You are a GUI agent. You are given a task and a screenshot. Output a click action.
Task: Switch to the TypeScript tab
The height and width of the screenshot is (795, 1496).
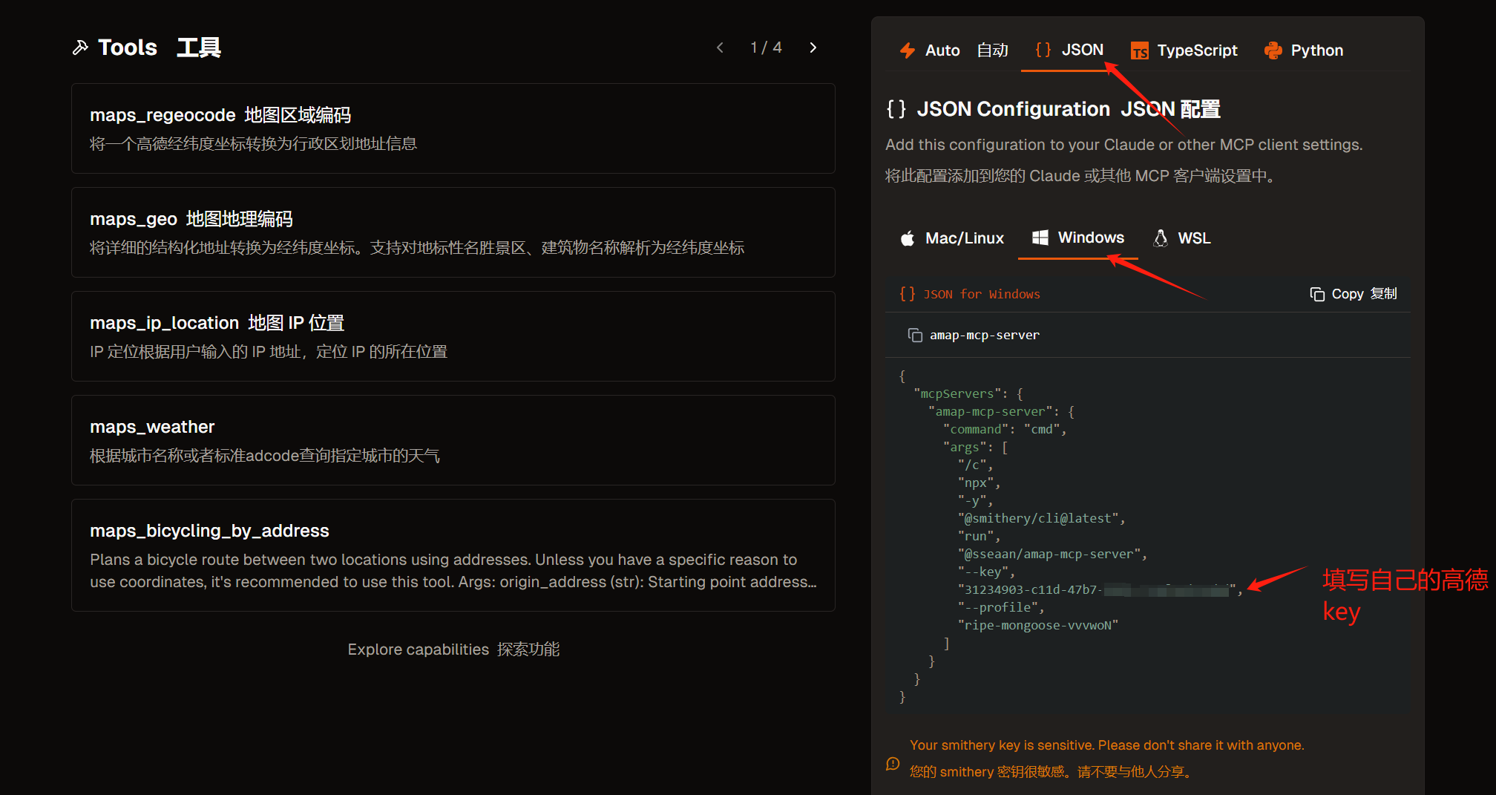coord(1184,50)
